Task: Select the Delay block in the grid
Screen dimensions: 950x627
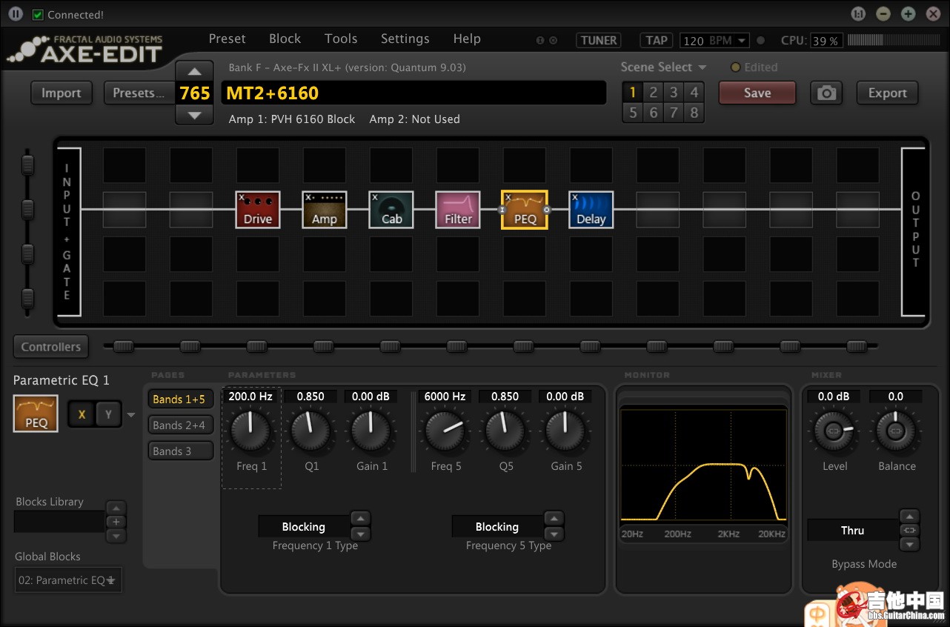Action: pos(591,210)
